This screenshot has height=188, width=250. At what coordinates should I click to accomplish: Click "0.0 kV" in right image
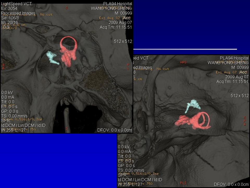124,147
